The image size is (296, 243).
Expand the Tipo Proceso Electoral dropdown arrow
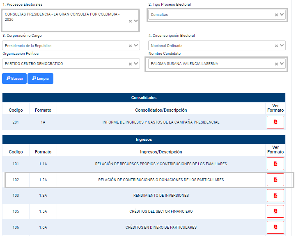[x=282, y=14]
